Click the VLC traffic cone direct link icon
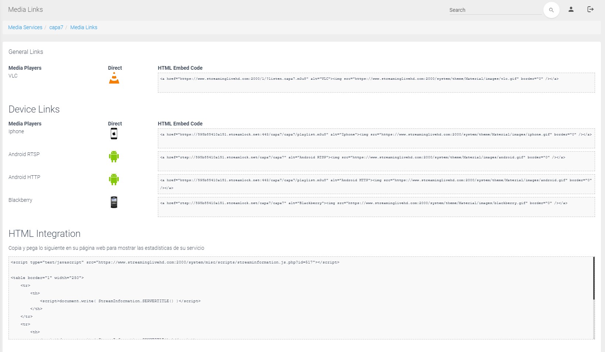Screen dimensions: 605x352 [x=114, y=78]
